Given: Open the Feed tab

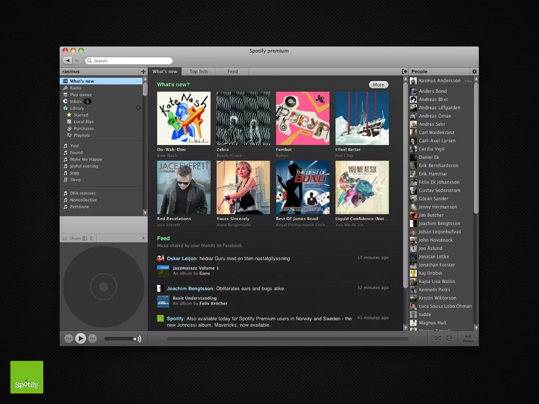Looking at the screenshot, I should coord(232,71).
